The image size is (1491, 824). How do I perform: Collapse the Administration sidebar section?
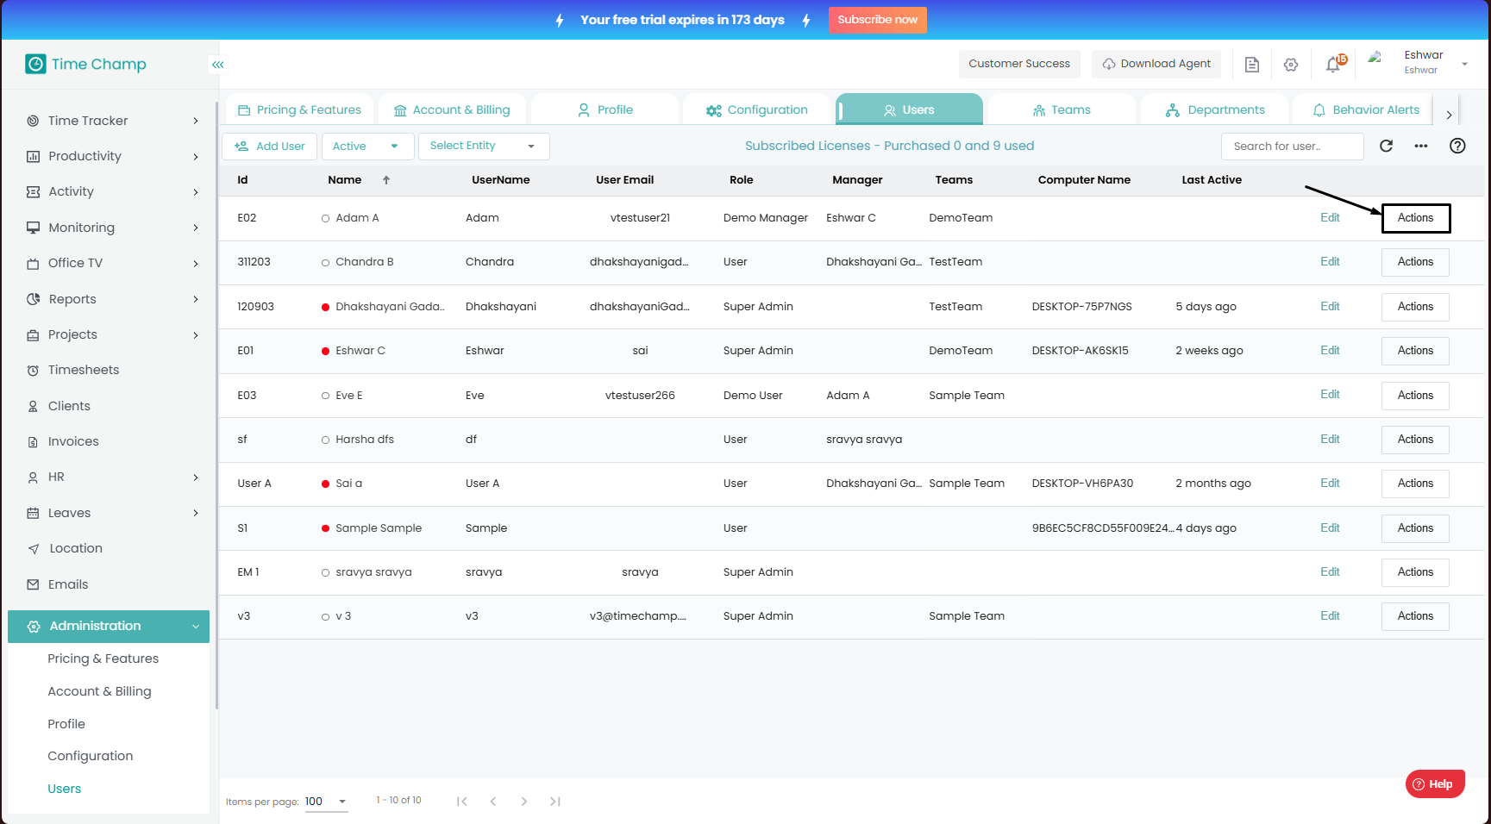[109, 627]
